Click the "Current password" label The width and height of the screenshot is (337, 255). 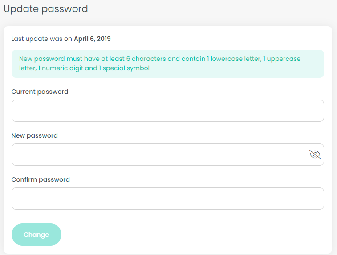coord(40,92)
